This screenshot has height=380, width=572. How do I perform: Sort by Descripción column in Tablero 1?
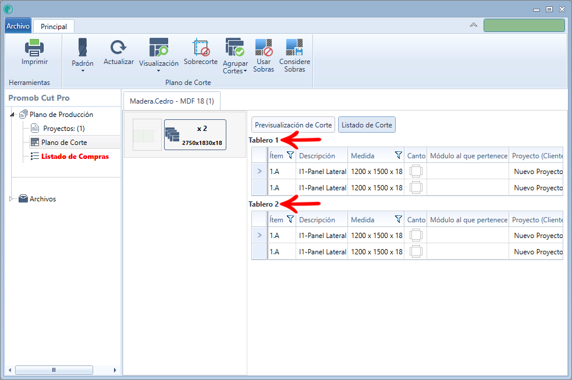coord(321,155)
